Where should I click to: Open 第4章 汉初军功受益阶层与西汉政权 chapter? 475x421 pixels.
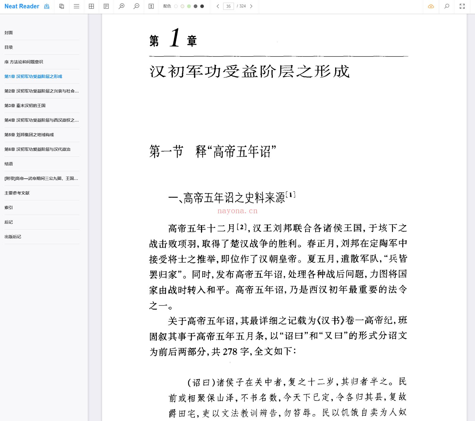[42, 120]
